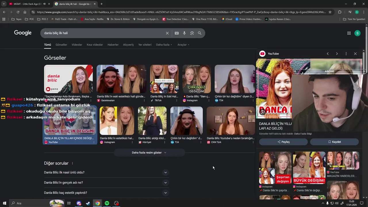Clear the Google search box text
This screenshot has height=207, width=368.
point(167,33)
